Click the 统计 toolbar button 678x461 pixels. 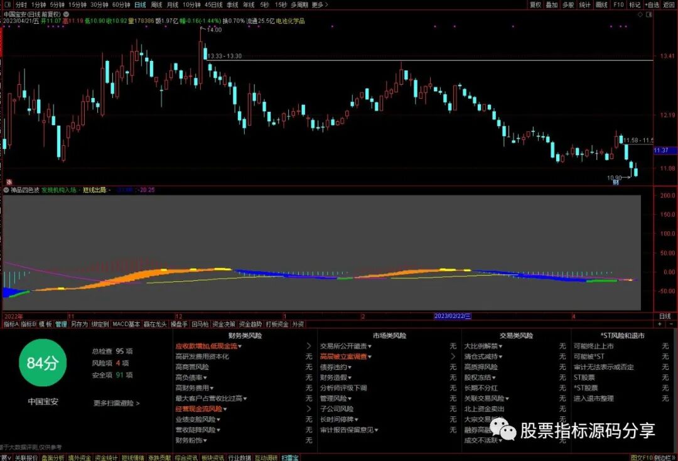584,5
